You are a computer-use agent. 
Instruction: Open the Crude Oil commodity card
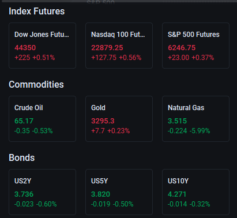[x=42, y=119]
